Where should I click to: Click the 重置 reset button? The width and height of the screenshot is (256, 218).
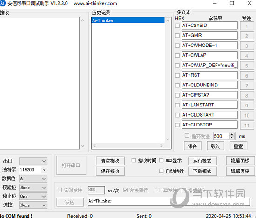[x=238, y=146]
